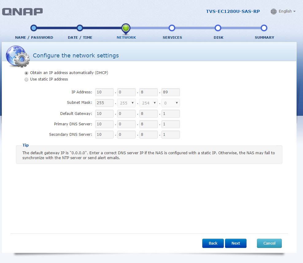
Task: Go to the SERVICES step label
Action: pos(172,37)
